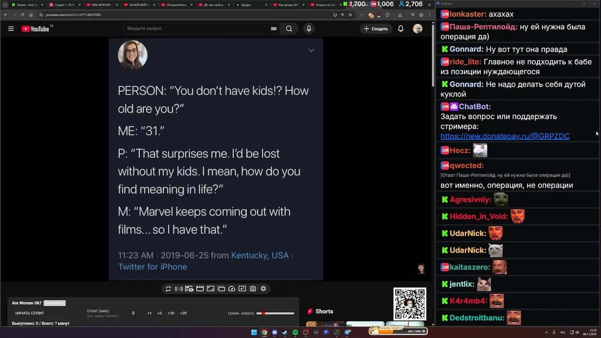Open YouTube notifications bell

tap(401, 29)
